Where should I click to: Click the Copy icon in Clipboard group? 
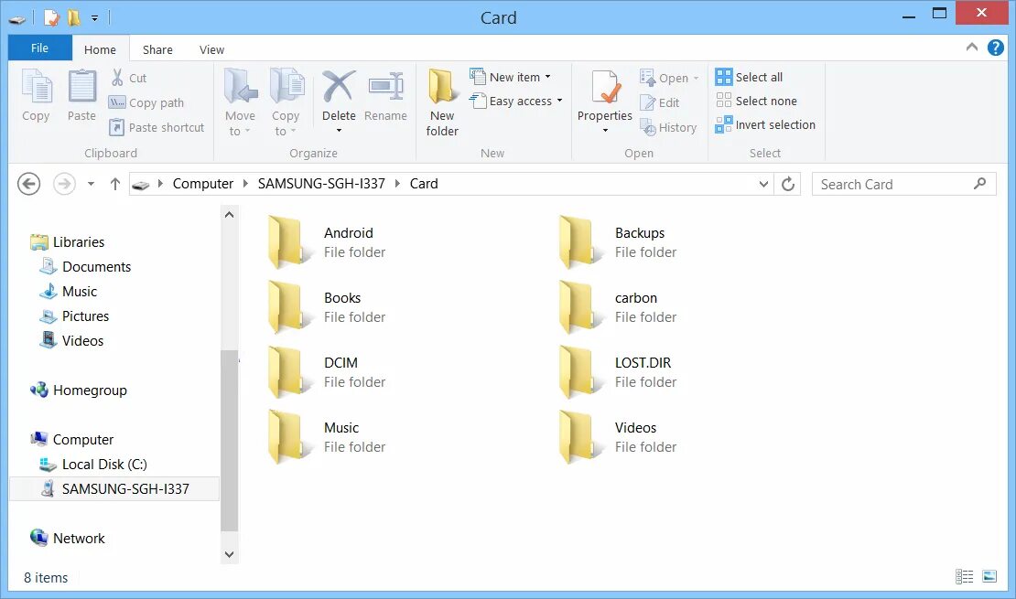pyautogui.click(x=37, y=87)
